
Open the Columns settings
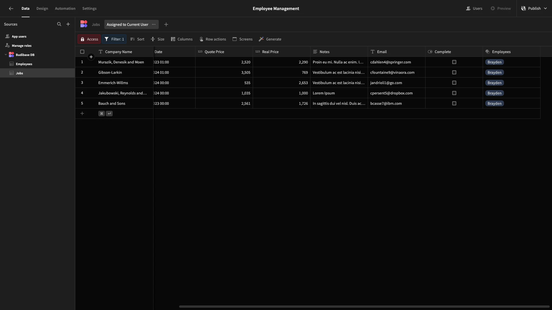pos(182,39)
